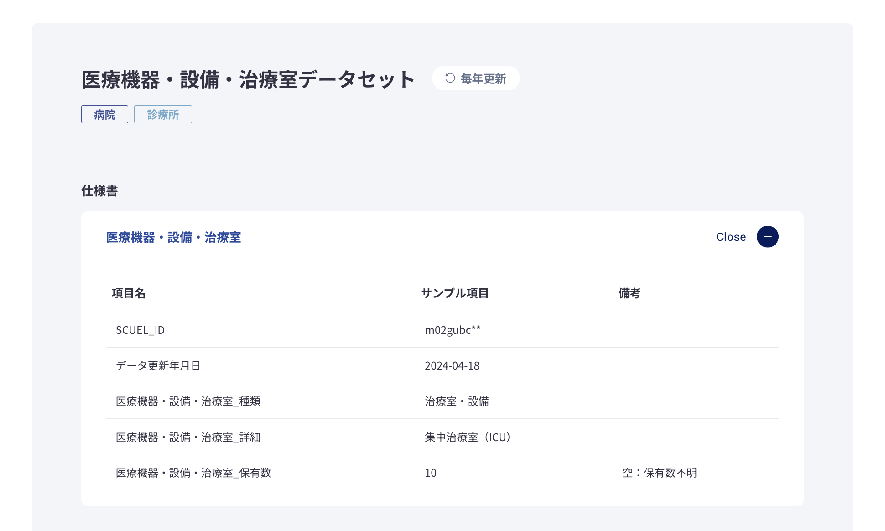
Task: Collapse the 医療機器・設備・治療室 specification section
Action: 768,237
